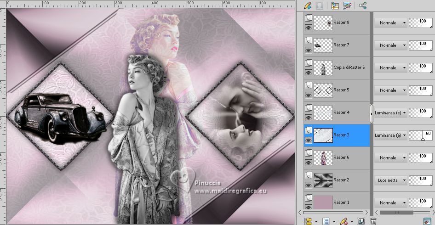
Task: Open blend mode dropdown for Raster 1
Action: click(x=390, y=202)
